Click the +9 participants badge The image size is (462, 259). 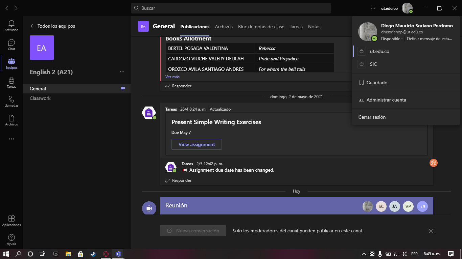click(x=422, y=206)
